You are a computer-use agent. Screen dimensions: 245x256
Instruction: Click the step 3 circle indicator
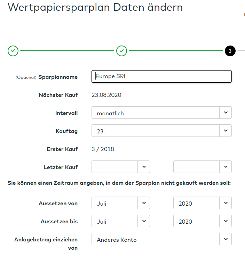pyautogui.click(x=230, y=51)
